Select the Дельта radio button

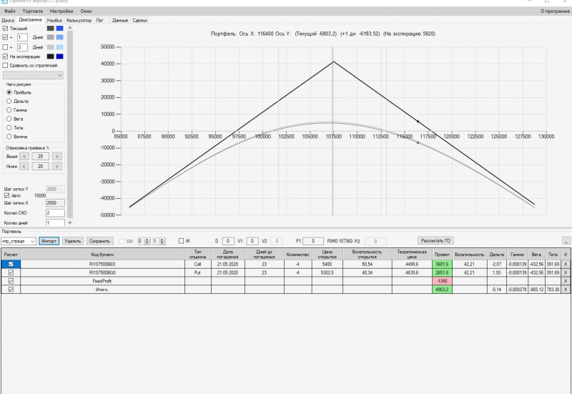pos(9,101)
